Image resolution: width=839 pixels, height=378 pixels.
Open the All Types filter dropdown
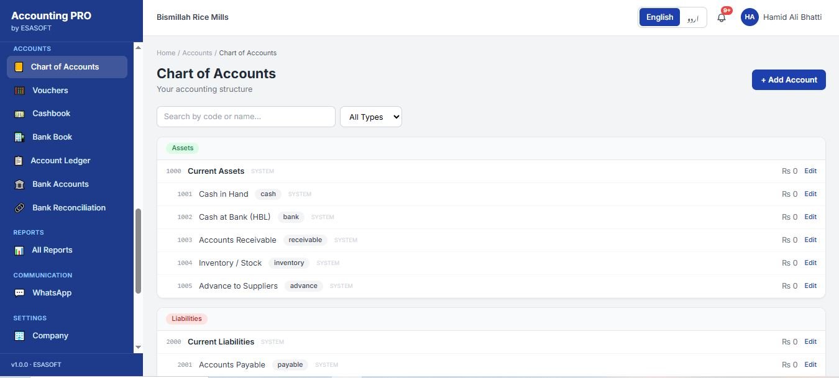tap(371, 117)
